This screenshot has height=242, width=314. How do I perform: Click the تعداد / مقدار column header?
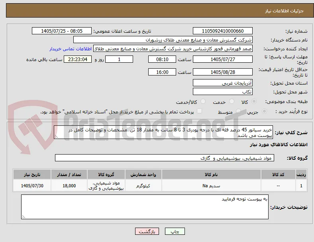(69, 175)
